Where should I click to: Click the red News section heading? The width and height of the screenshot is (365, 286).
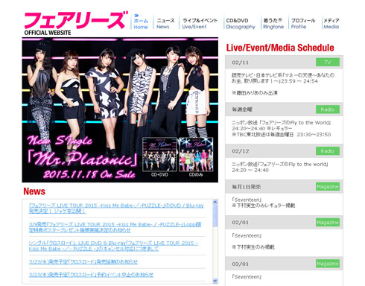34,191
